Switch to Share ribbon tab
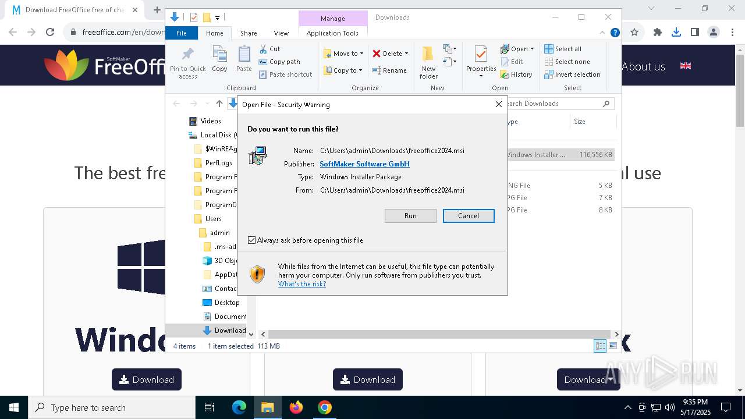 click(x=249, y=33)
